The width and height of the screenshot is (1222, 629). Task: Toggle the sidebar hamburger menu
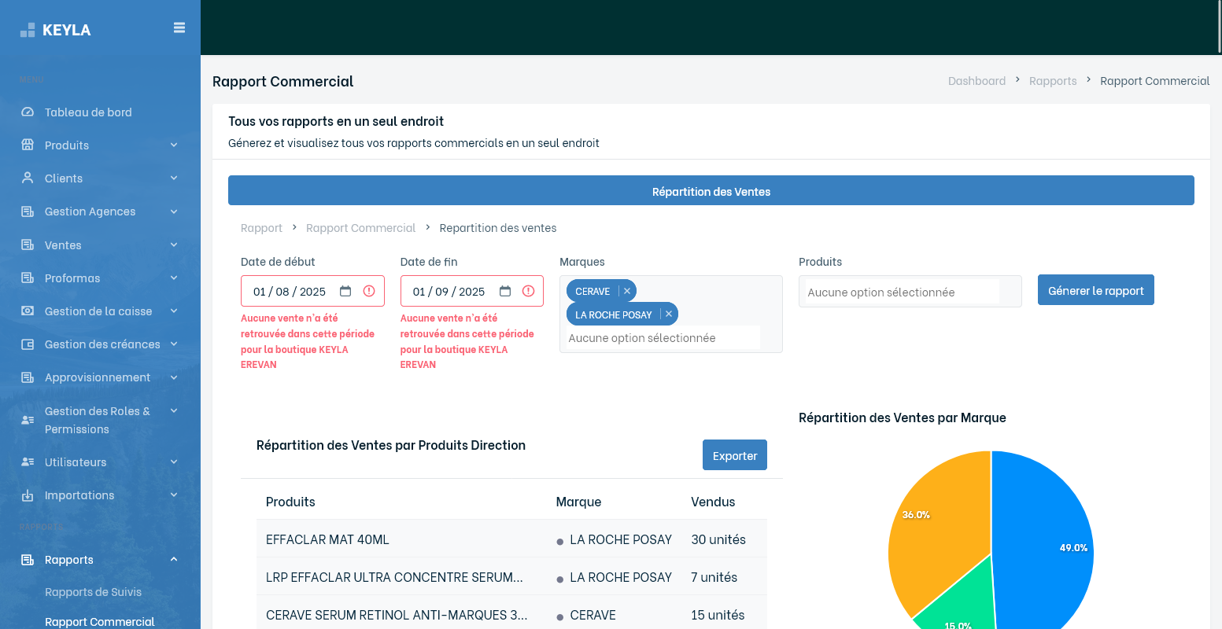[x=179, y=28]
